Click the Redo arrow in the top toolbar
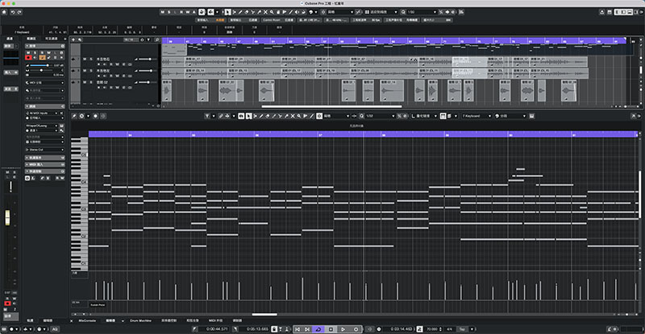Viewport: 645px width, 334px height. coord(19,12)
